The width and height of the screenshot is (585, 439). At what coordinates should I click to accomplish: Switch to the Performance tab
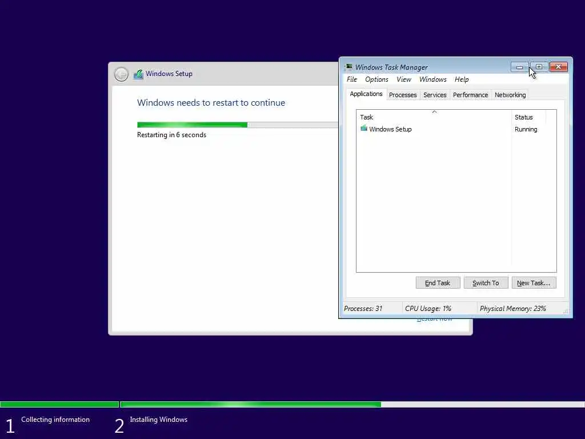(471, 95)
